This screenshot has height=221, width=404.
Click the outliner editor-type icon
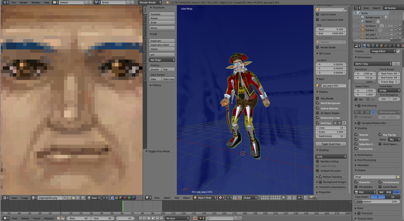pos(358,8)
